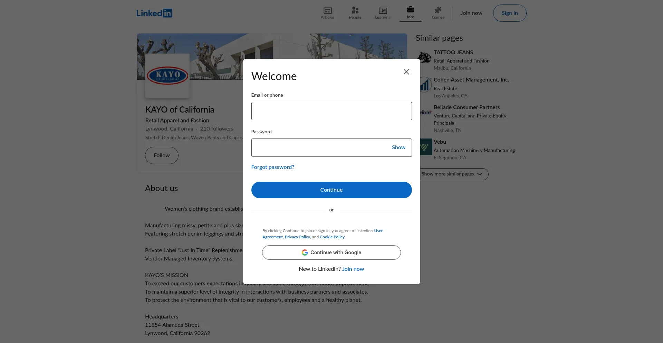663x343 pixels.
Task: Click the 'KAYO'S MISSION' text
Action: point(166,275)
